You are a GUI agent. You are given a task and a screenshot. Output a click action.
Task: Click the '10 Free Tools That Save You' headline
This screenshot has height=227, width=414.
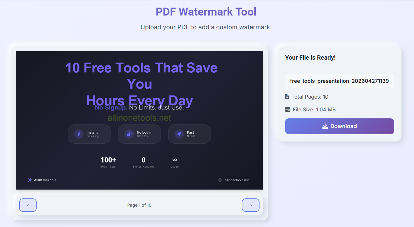click(141, 76)
